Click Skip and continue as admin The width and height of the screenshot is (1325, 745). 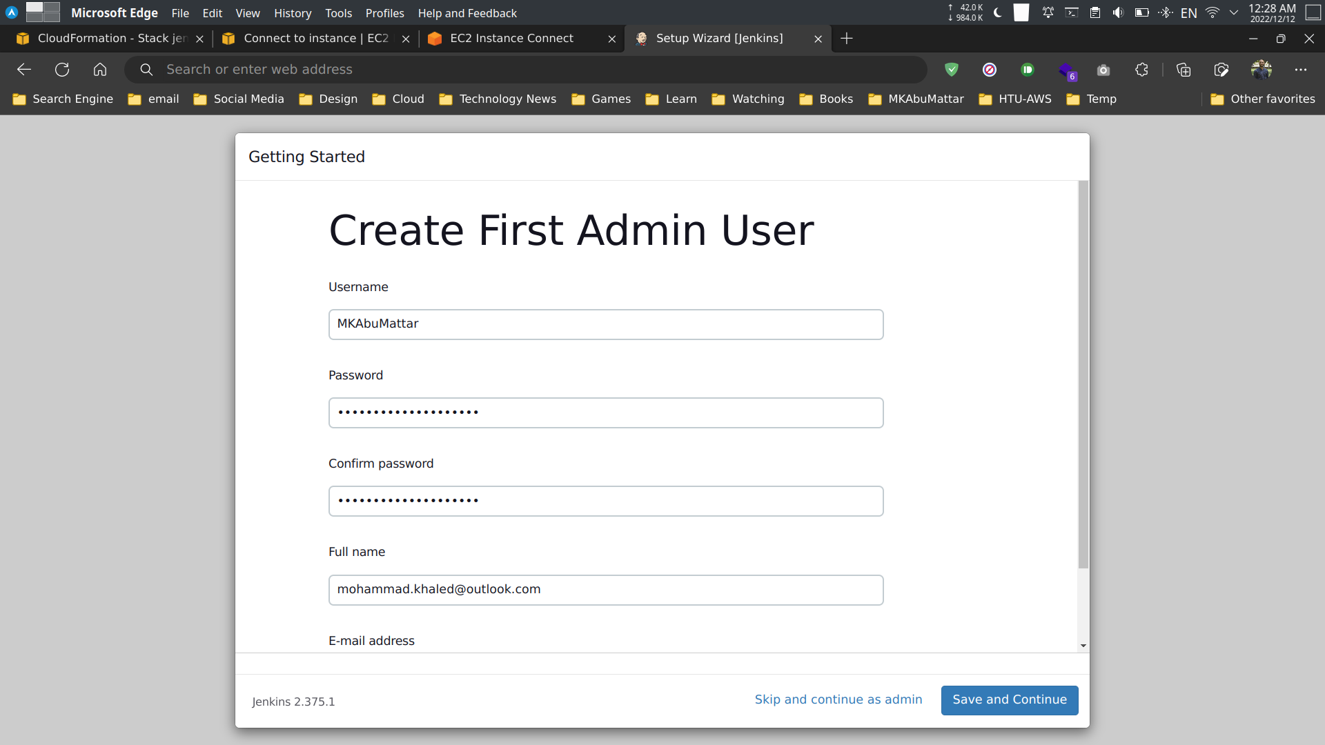838,699
